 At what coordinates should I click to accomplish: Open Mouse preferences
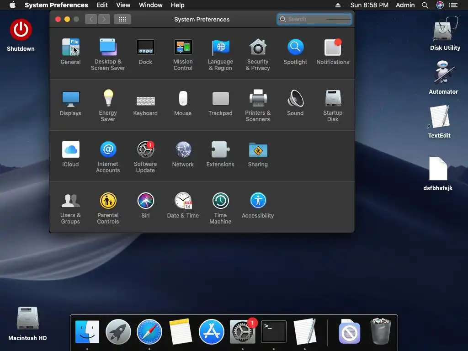(183, 103)
